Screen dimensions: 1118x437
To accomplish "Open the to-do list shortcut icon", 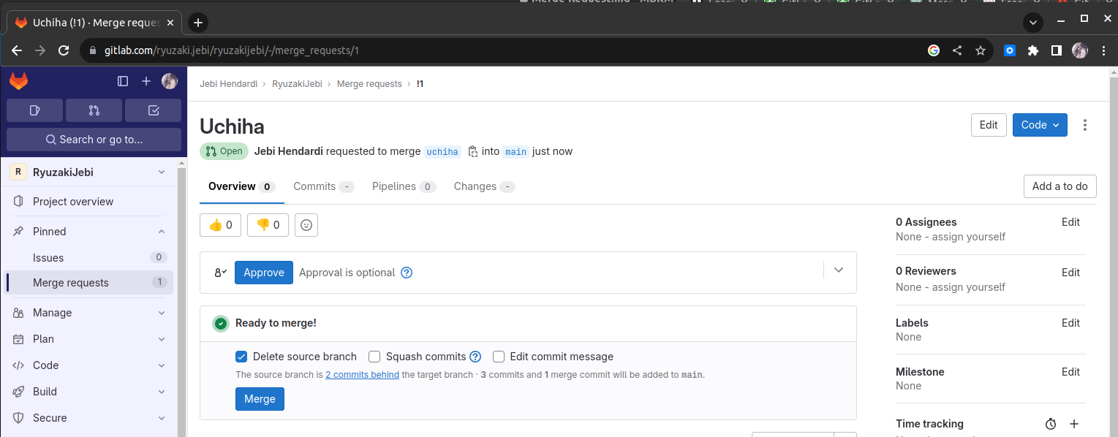I will coord(153,110).
